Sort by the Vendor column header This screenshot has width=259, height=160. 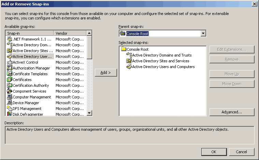[x=70, y=33]
